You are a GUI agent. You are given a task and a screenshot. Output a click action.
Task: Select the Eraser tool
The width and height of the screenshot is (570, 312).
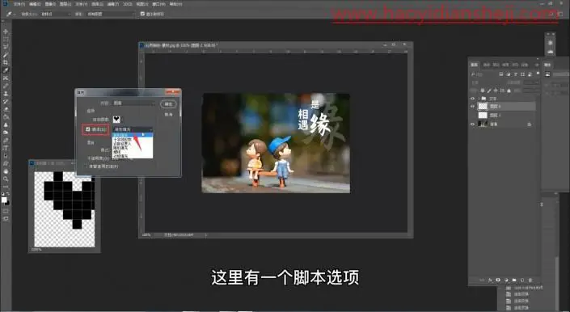(x=6, y=109)
